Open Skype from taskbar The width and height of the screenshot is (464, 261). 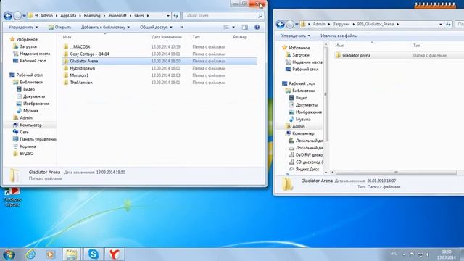[x=94, y=254]
